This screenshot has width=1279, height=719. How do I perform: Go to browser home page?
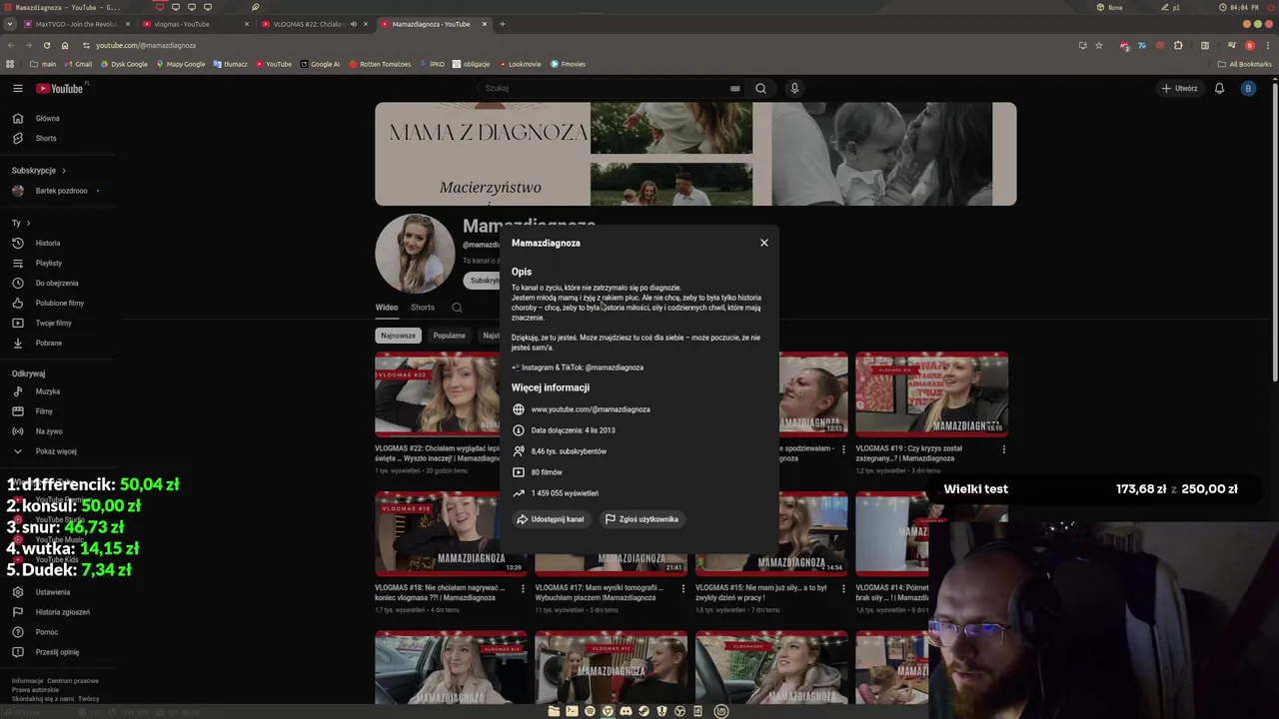pyautogui.click(x=65, y=45)
